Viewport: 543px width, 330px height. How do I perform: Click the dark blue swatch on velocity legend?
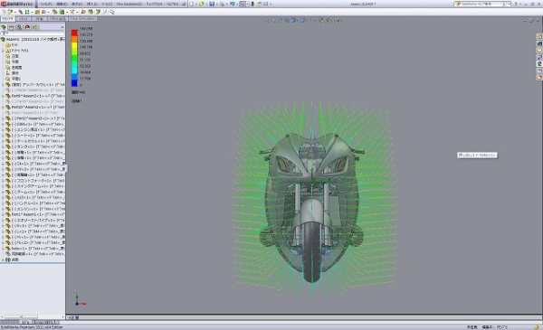[74, 83]
